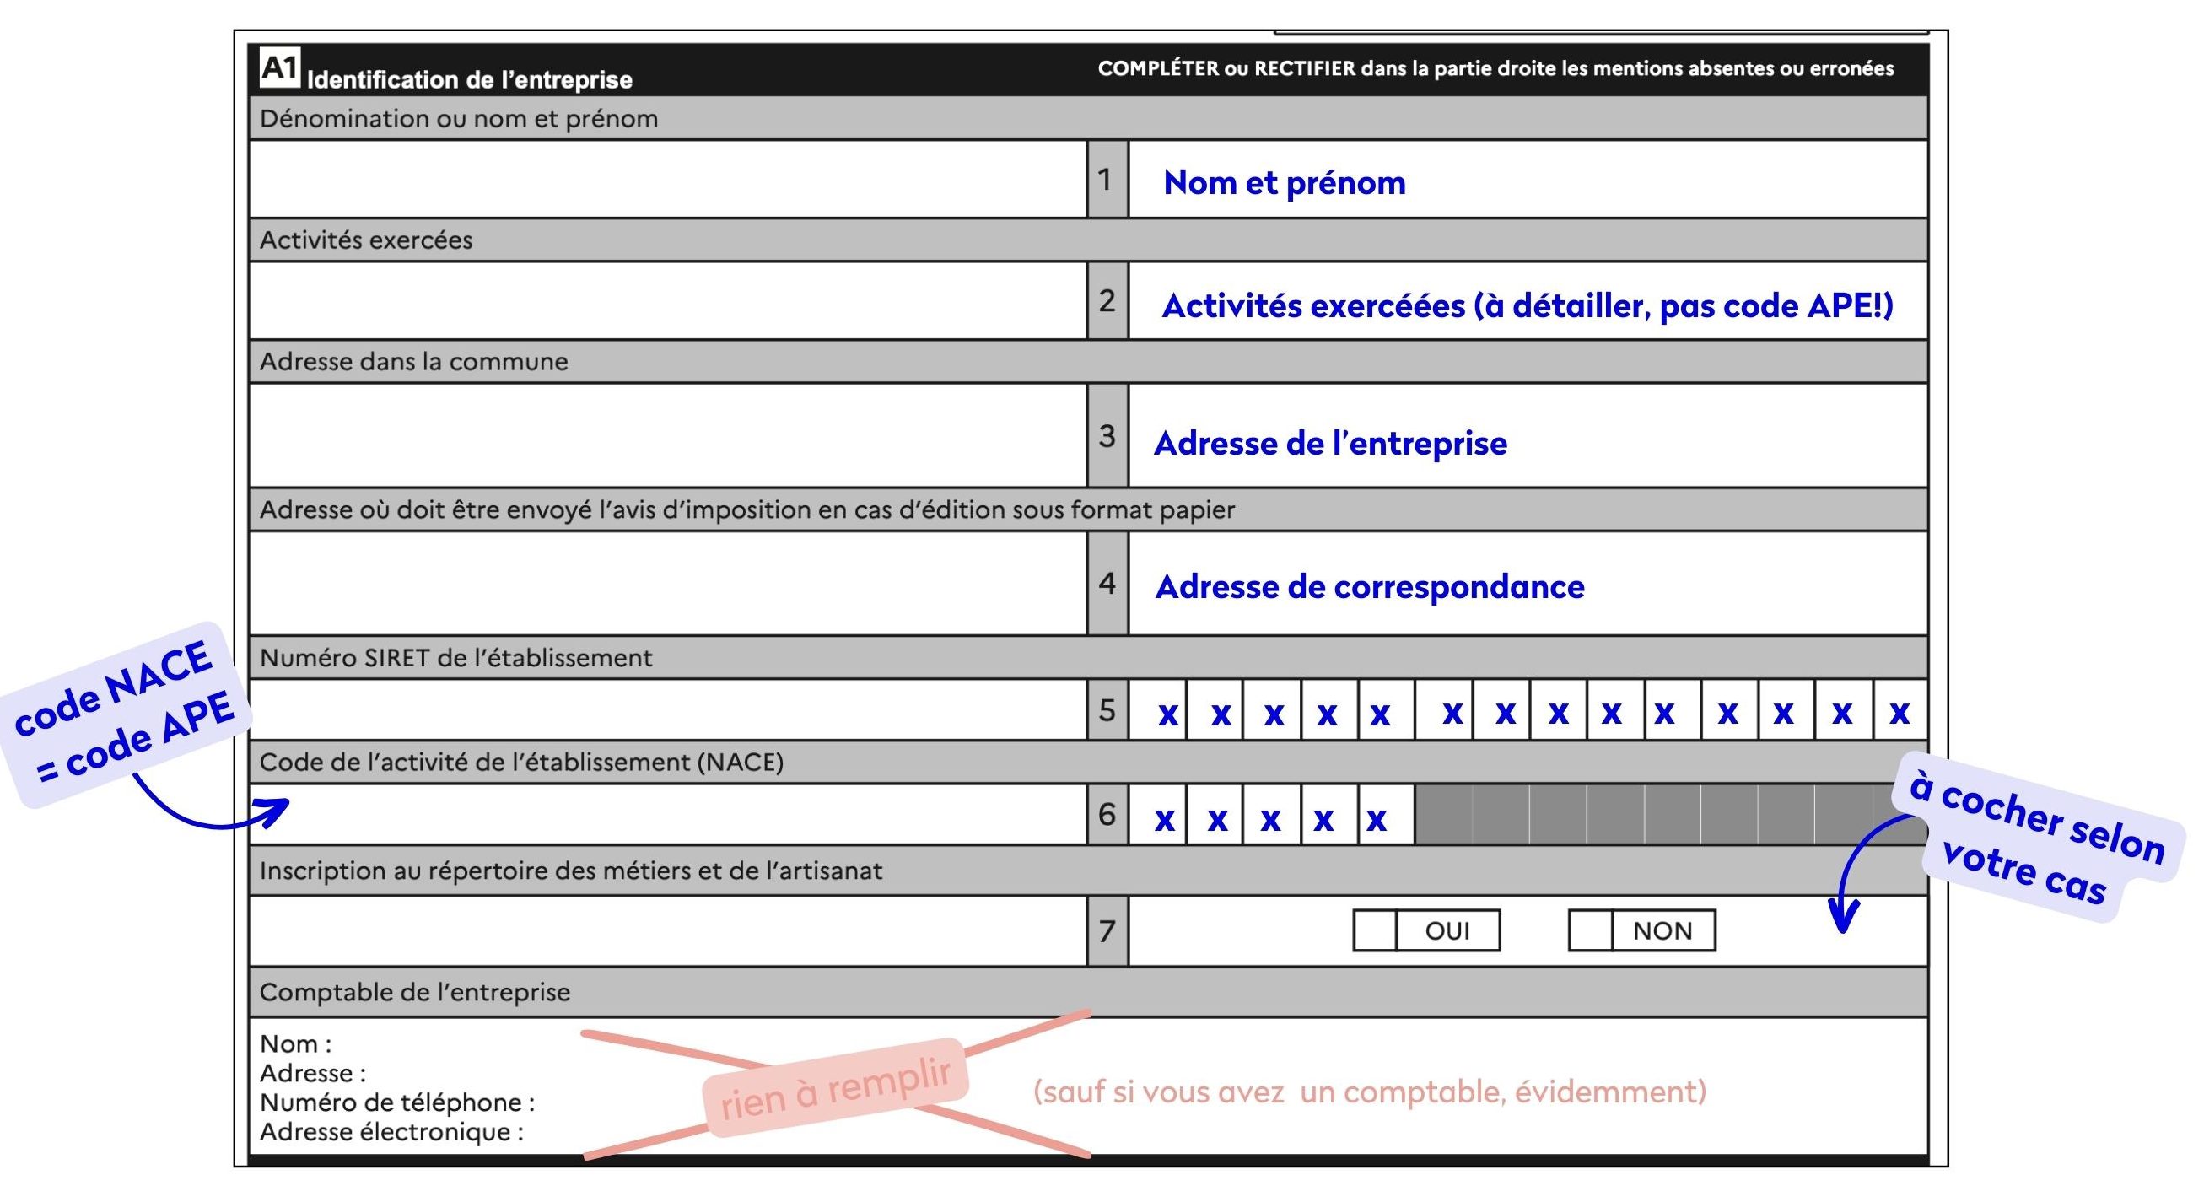
Task: Click the 'Adresse électronique :' line
Action: click(392, 1132)
